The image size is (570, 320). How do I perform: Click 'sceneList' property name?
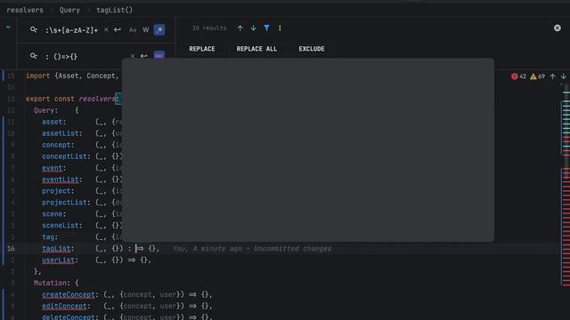click(x=61, y=226)
